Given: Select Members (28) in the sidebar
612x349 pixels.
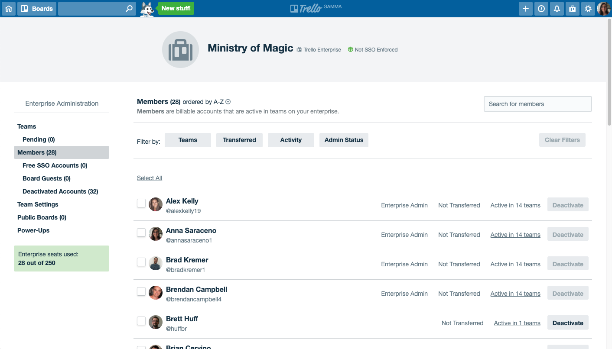Looking at the screenshot, I should click(x=62, y=152).
